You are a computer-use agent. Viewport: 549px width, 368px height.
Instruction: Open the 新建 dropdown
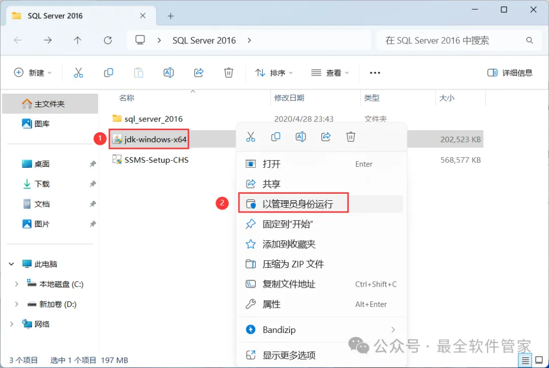(x=33, y=73)
